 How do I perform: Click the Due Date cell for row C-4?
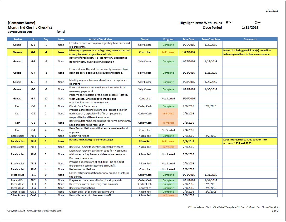(188, 130)
